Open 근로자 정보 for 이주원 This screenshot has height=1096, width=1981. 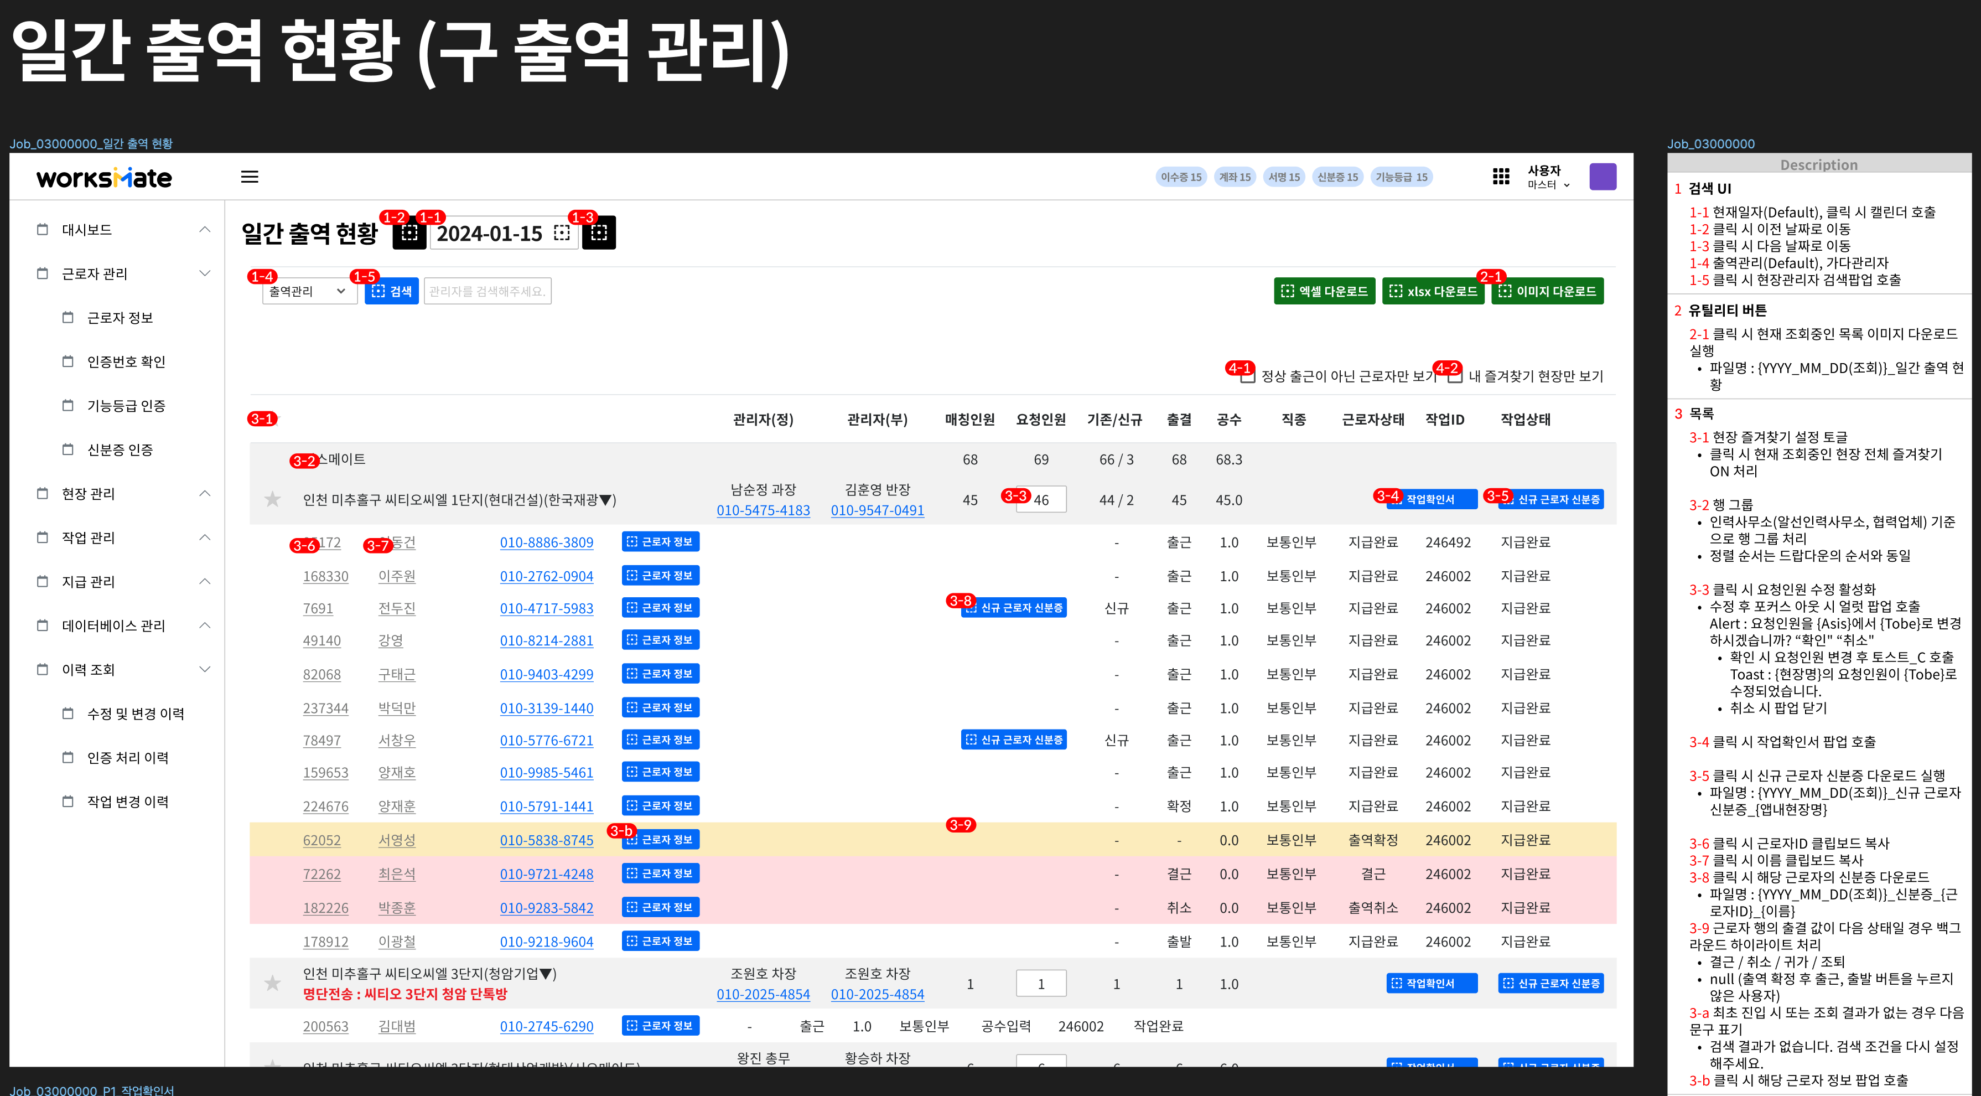[660, 575]
